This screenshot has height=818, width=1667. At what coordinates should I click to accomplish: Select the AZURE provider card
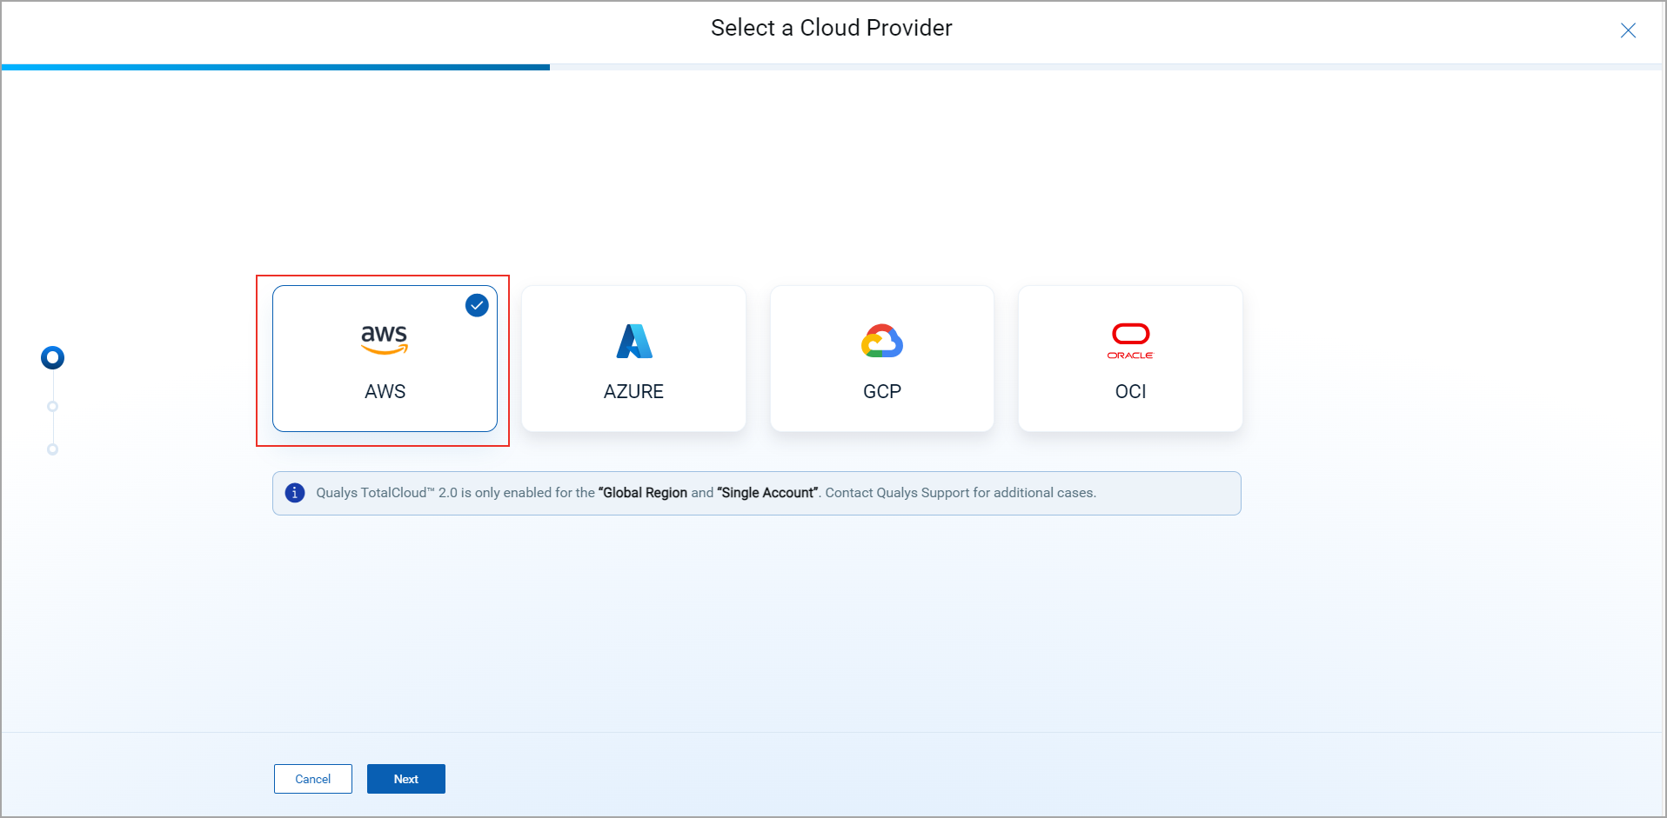pyautogui.click(x=633, y=358)
